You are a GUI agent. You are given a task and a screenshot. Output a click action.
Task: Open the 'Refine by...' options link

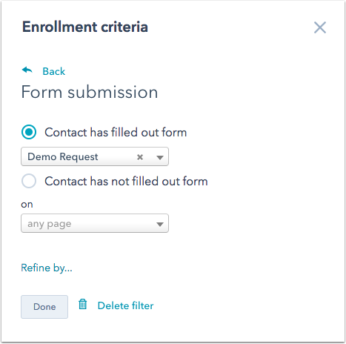(x=47, y=268)
